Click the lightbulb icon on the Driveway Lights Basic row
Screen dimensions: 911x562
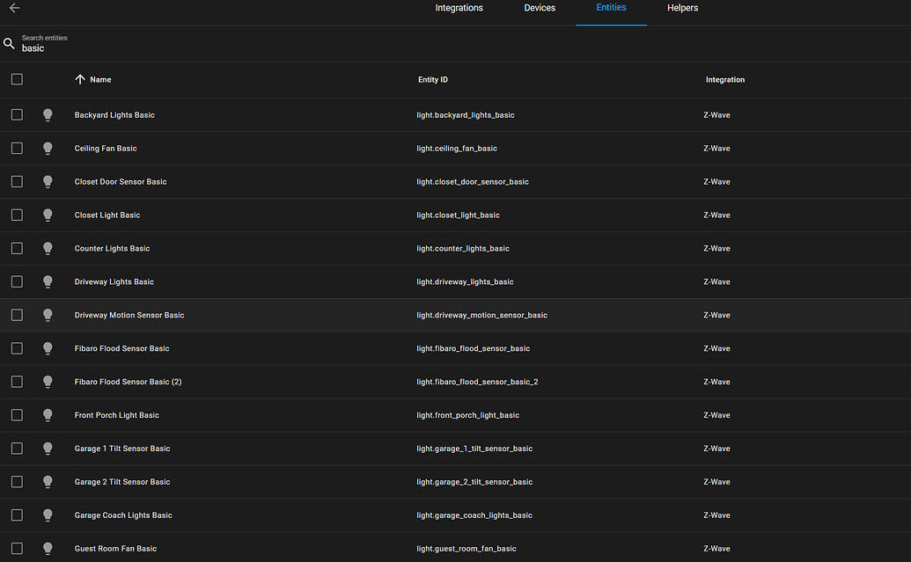(x=48, y=281)
